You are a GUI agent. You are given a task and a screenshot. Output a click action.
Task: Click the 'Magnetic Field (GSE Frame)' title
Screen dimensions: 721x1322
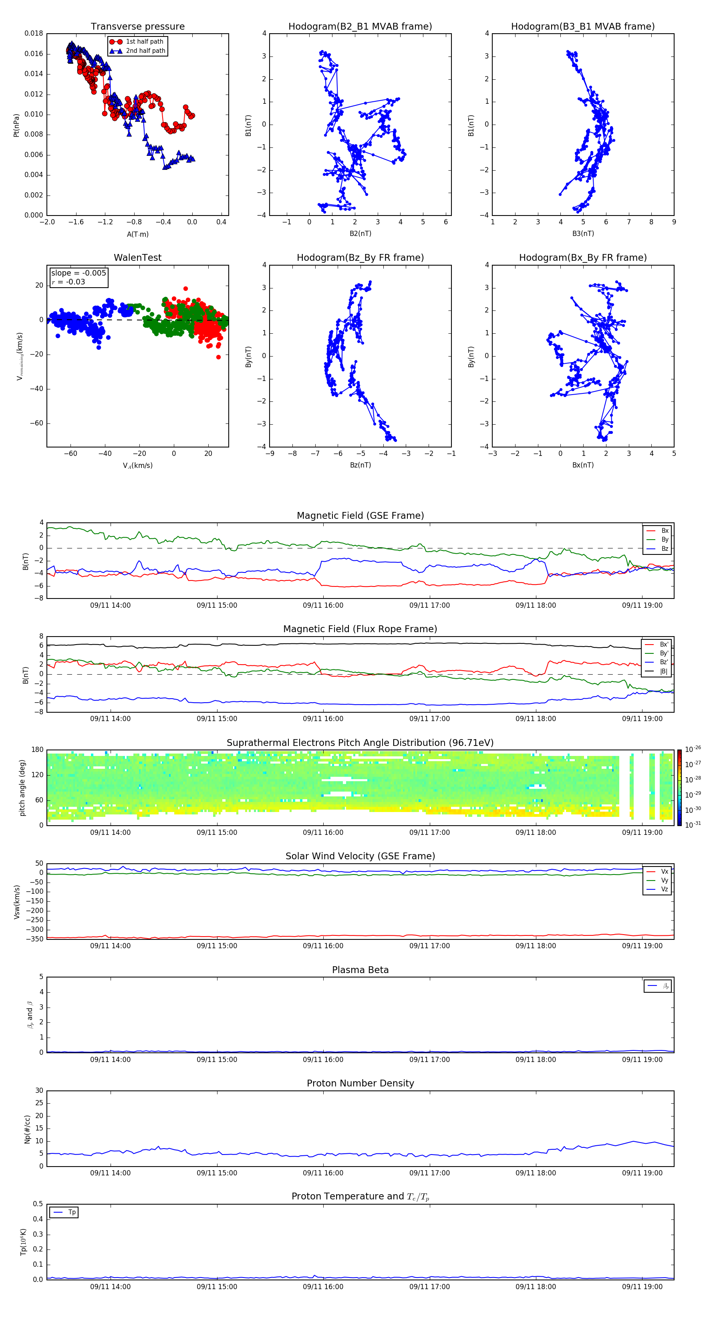coord(360,516)
